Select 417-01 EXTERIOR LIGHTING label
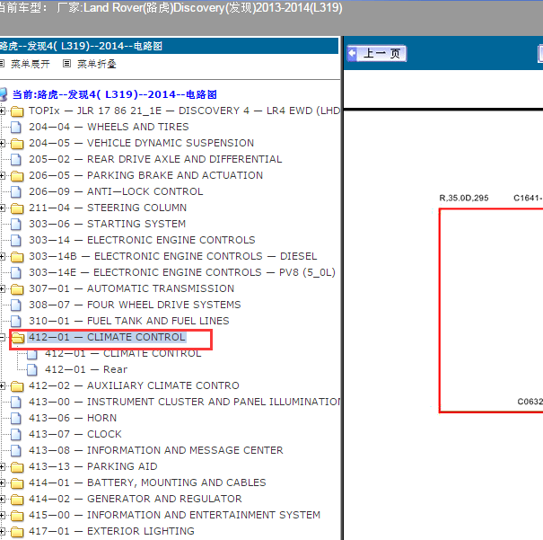Viewport: 543px width, 540px height. click(111, 531)
